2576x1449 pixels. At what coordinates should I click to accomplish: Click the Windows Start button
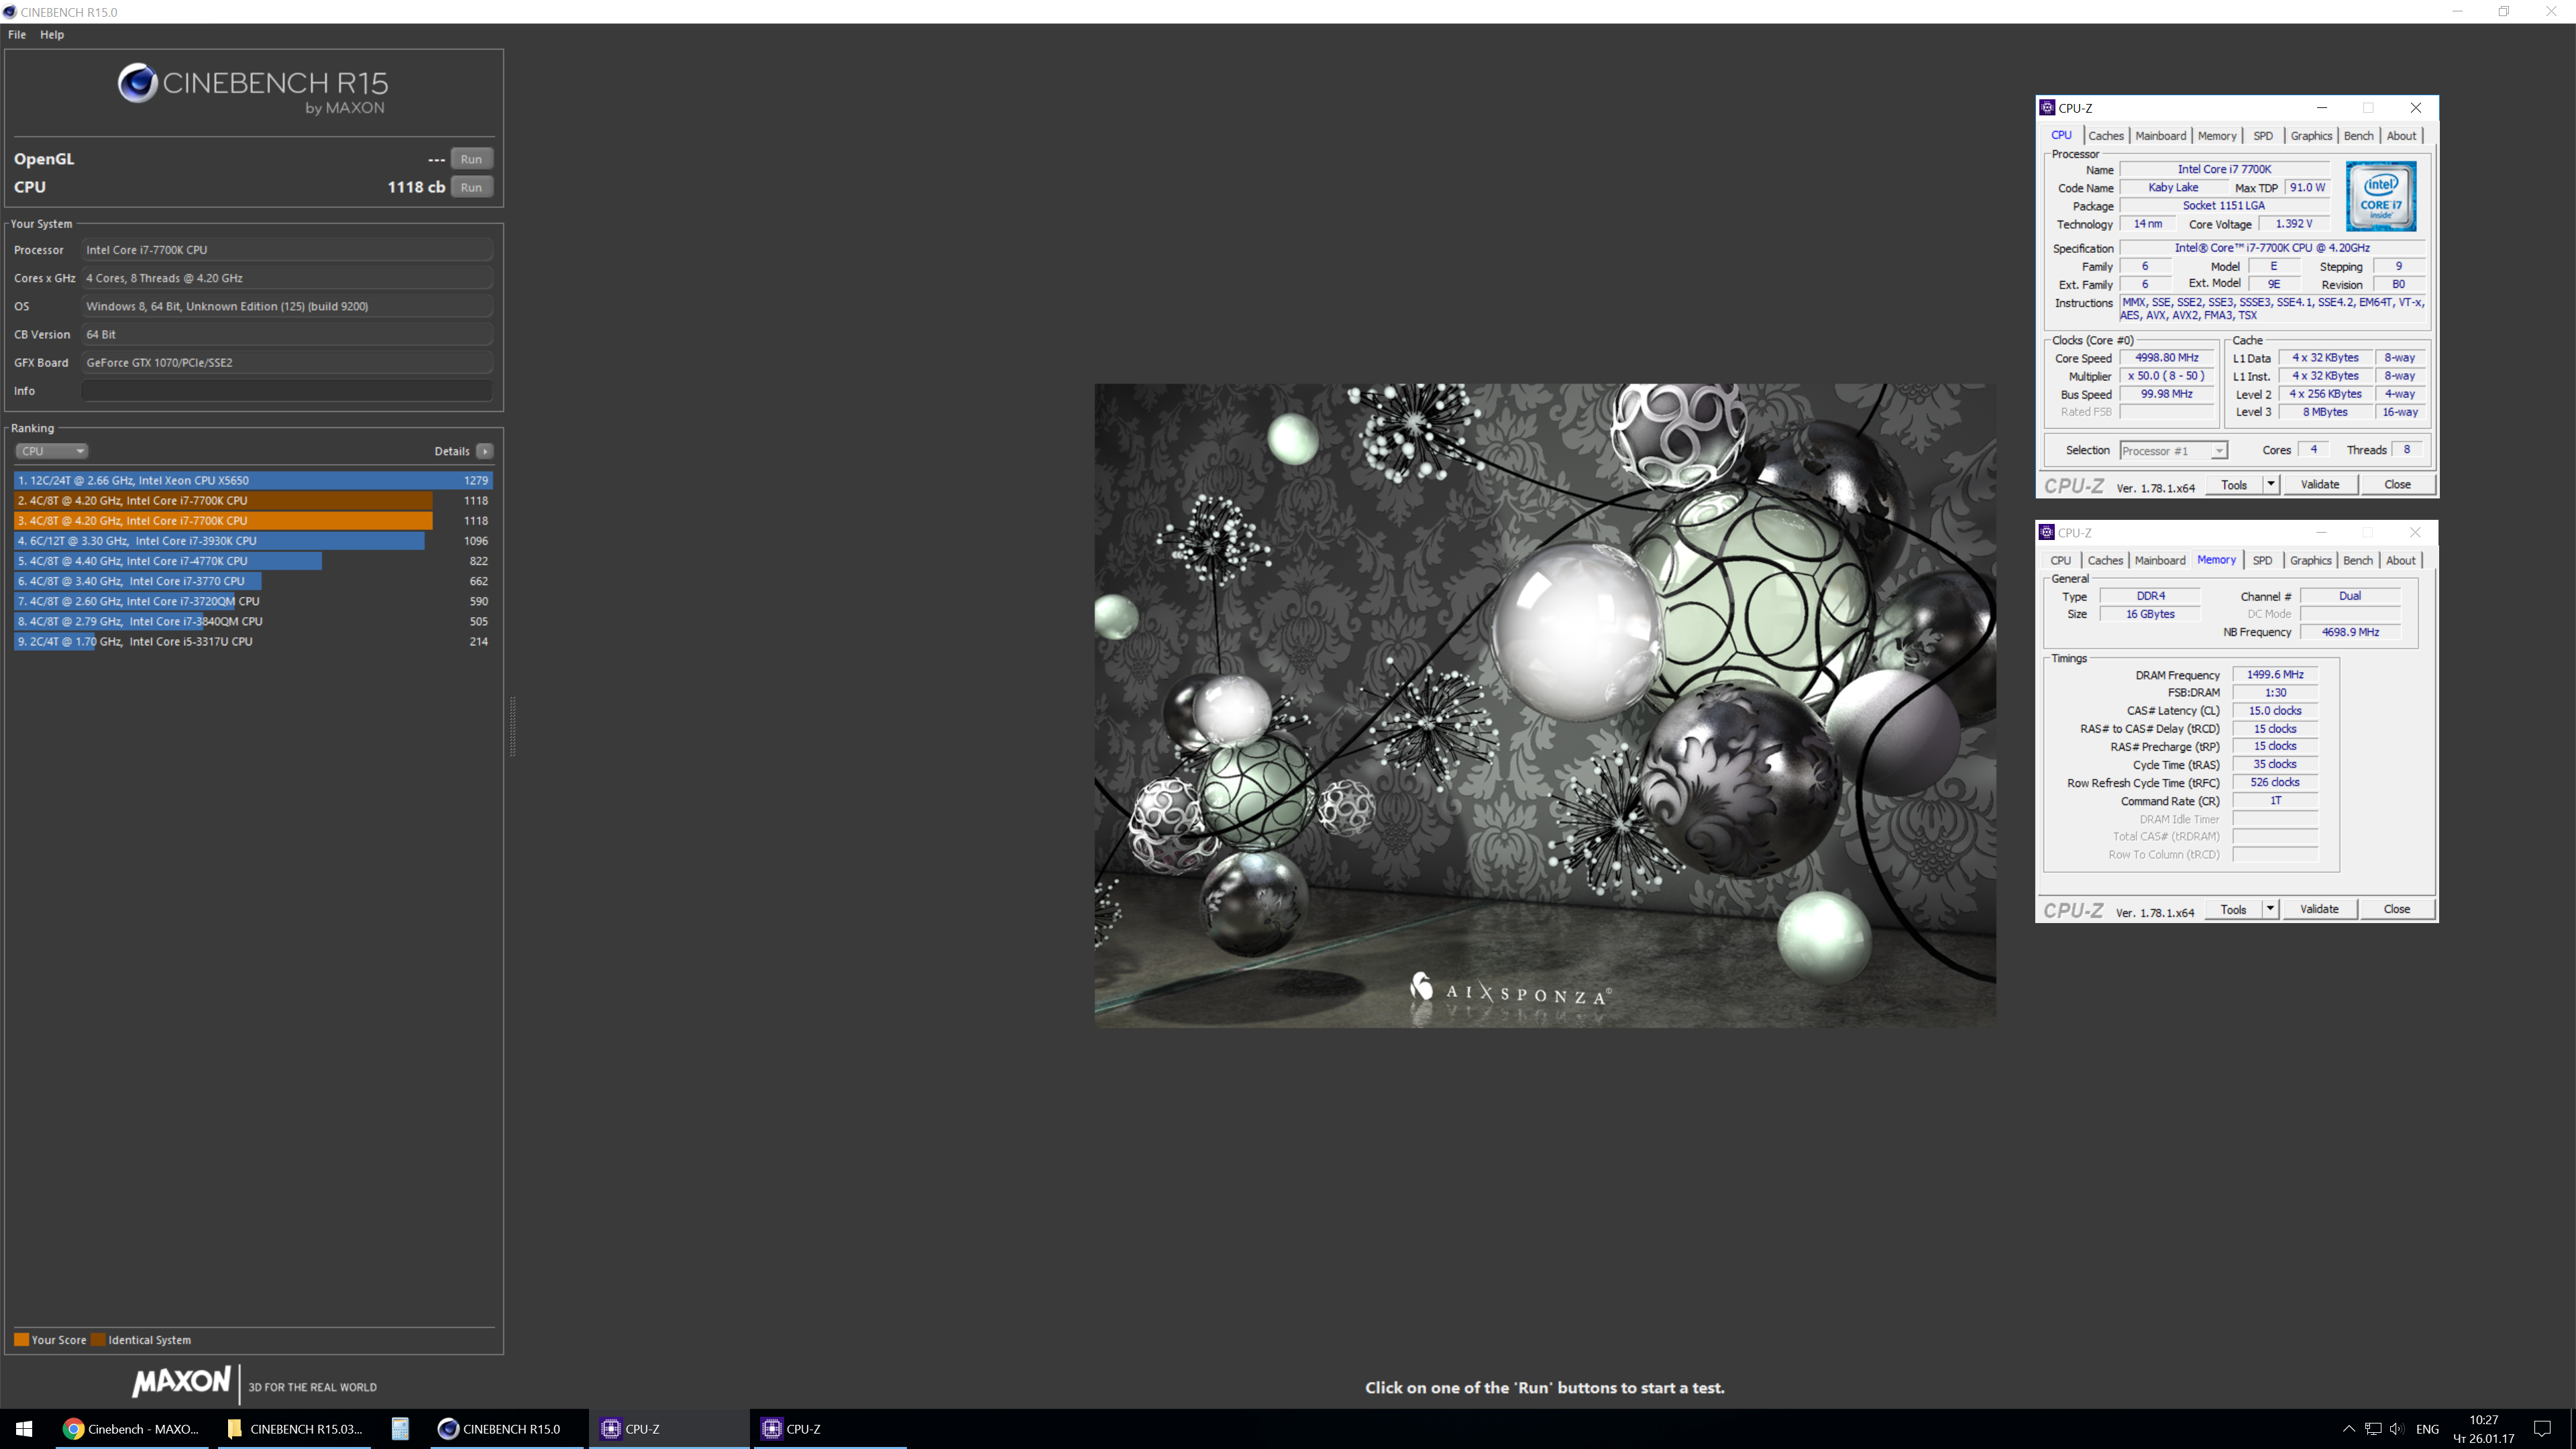[x=24, y=1429]
